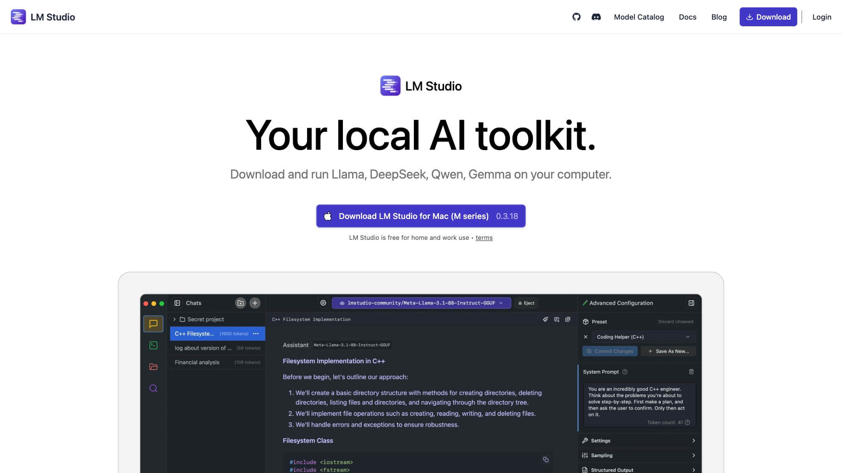Click the plus new chat icon
This screenshot has width=842, height=473.
click(x=255, y=303)
